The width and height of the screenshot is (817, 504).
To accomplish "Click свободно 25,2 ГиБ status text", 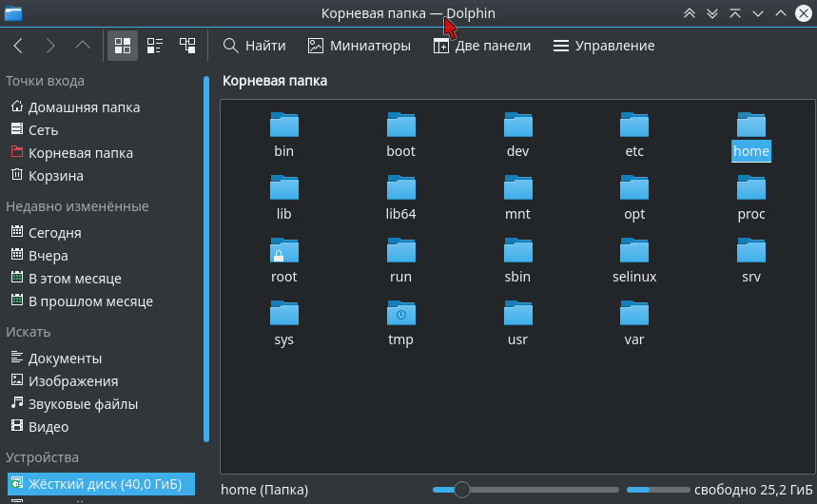I will point(753,490).
